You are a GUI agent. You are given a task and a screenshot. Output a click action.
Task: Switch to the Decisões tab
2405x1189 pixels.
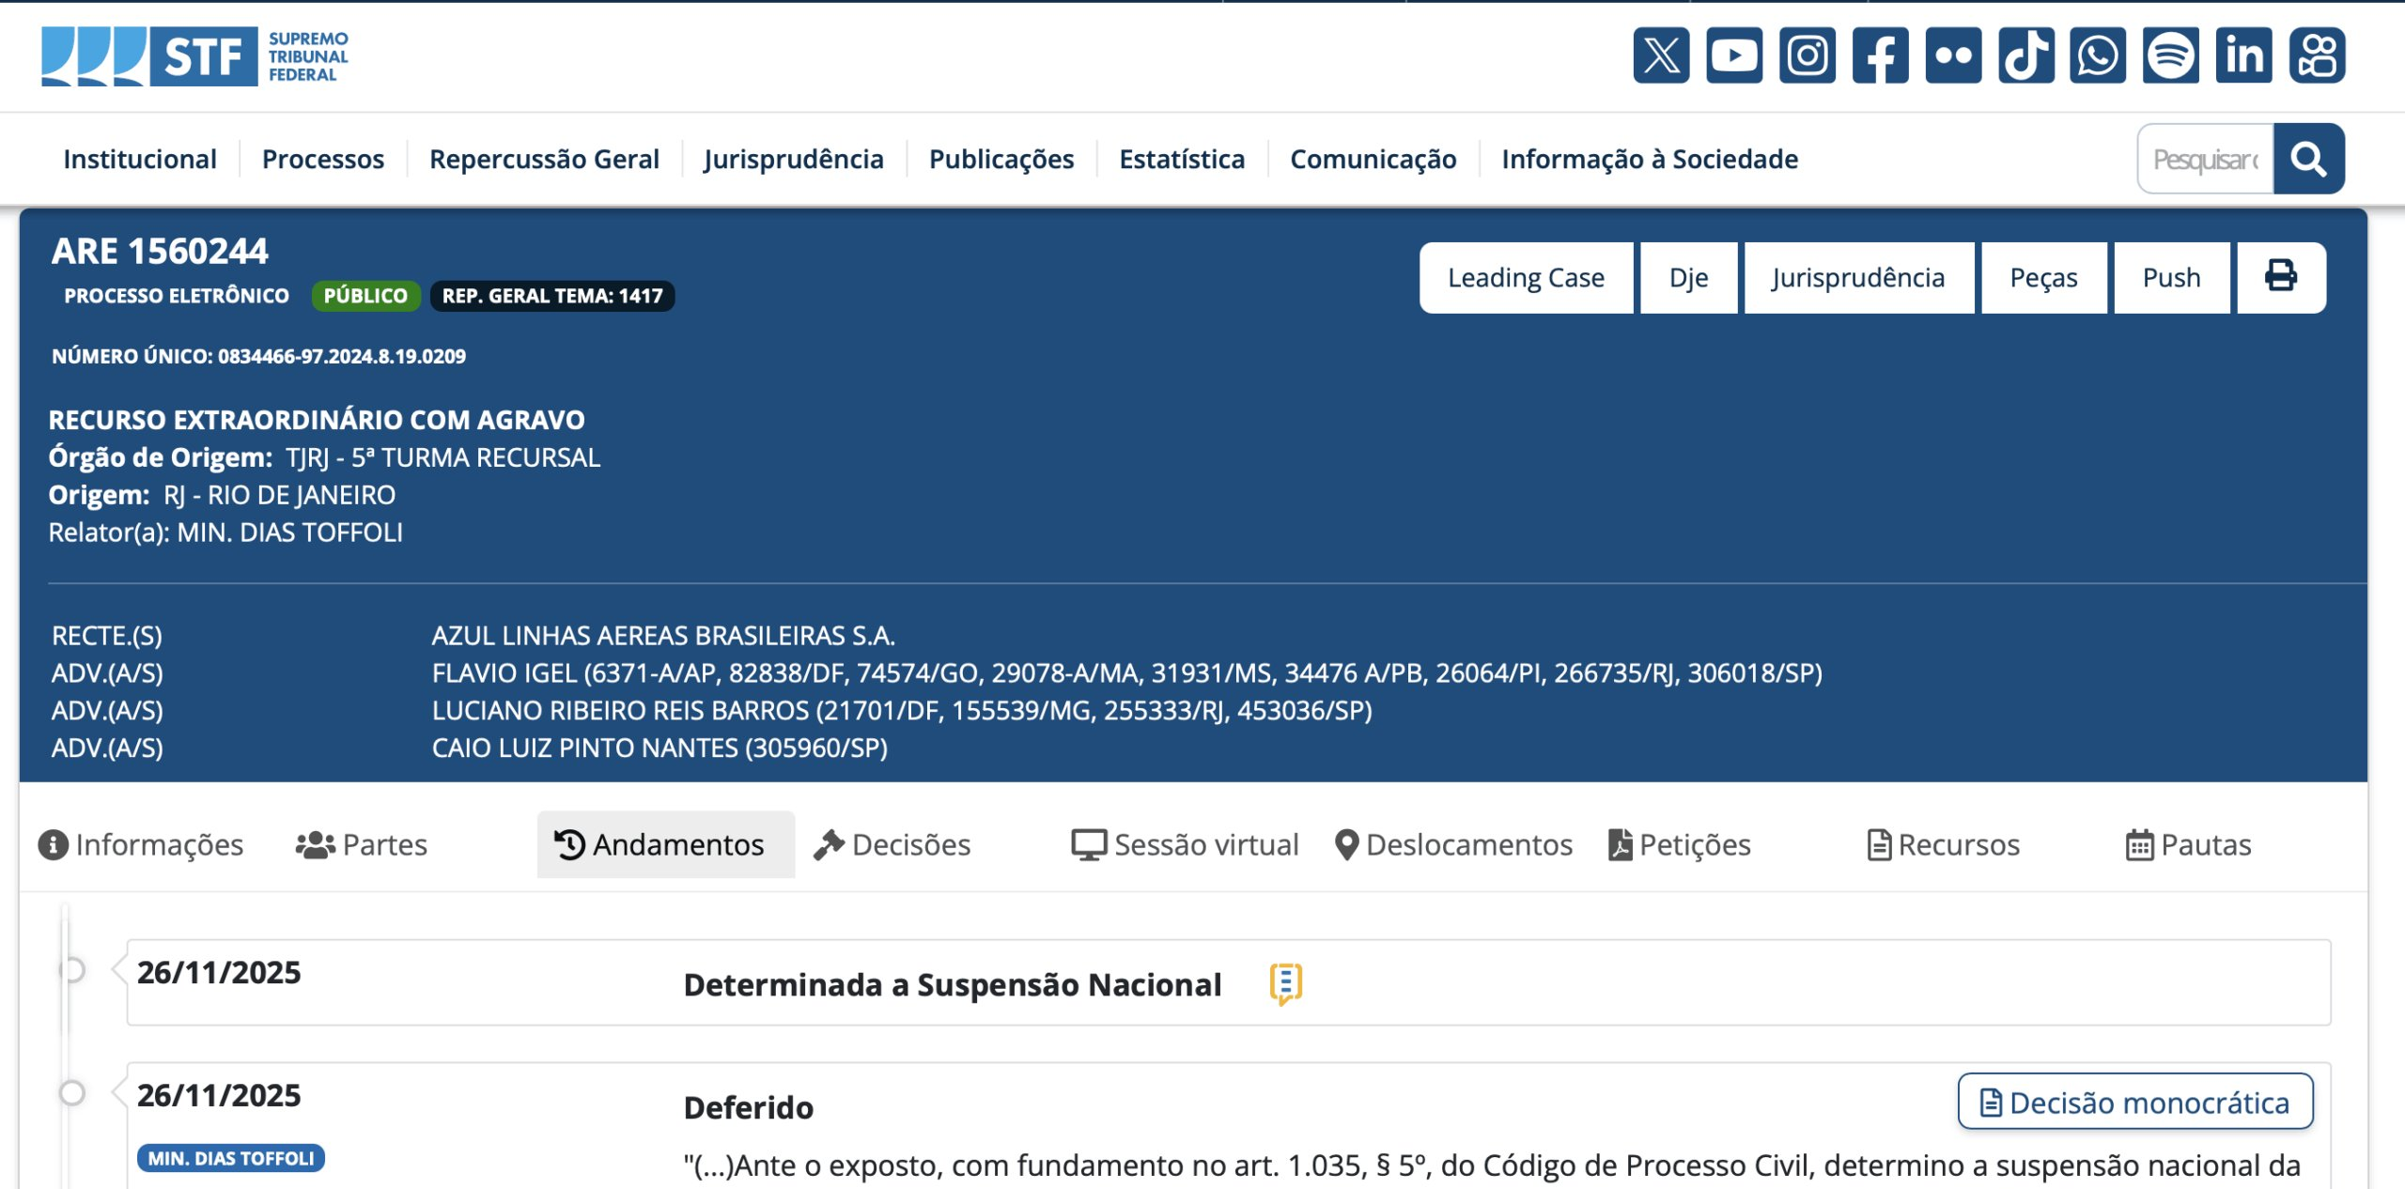pos(892,844)
